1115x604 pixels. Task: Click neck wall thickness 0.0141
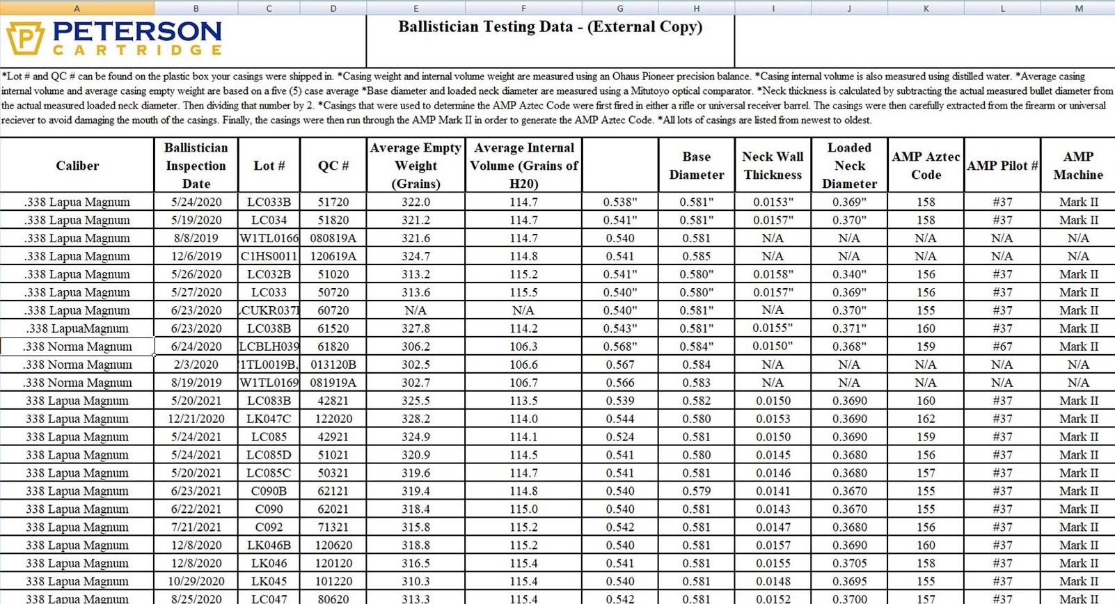(x=773, y=491)
